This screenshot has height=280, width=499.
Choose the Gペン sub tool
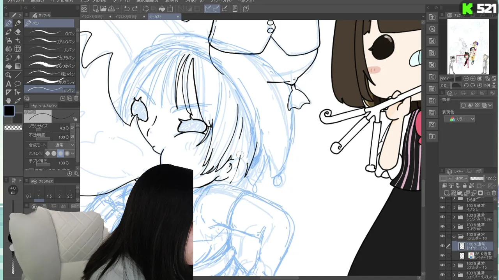(50, 33)
